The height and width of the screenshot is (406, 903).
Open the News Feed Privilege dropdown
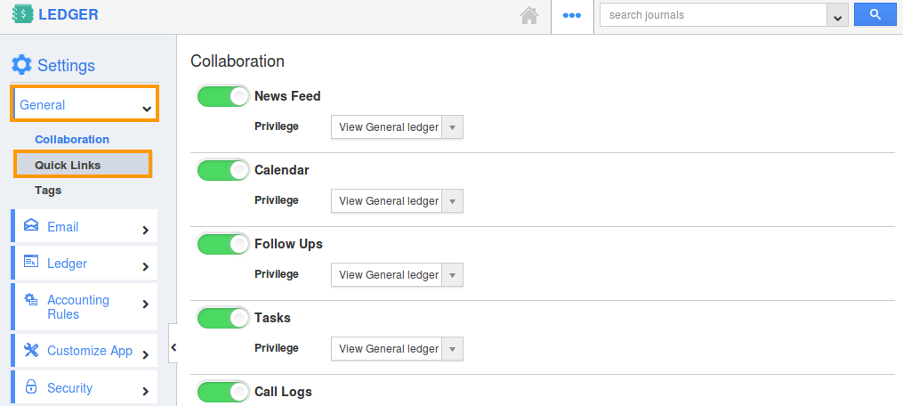[x=397, y=126]
